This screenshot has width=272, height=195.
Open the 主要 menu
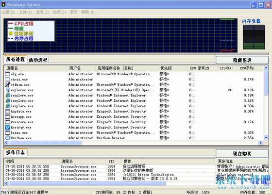click(x=9, y=12)
